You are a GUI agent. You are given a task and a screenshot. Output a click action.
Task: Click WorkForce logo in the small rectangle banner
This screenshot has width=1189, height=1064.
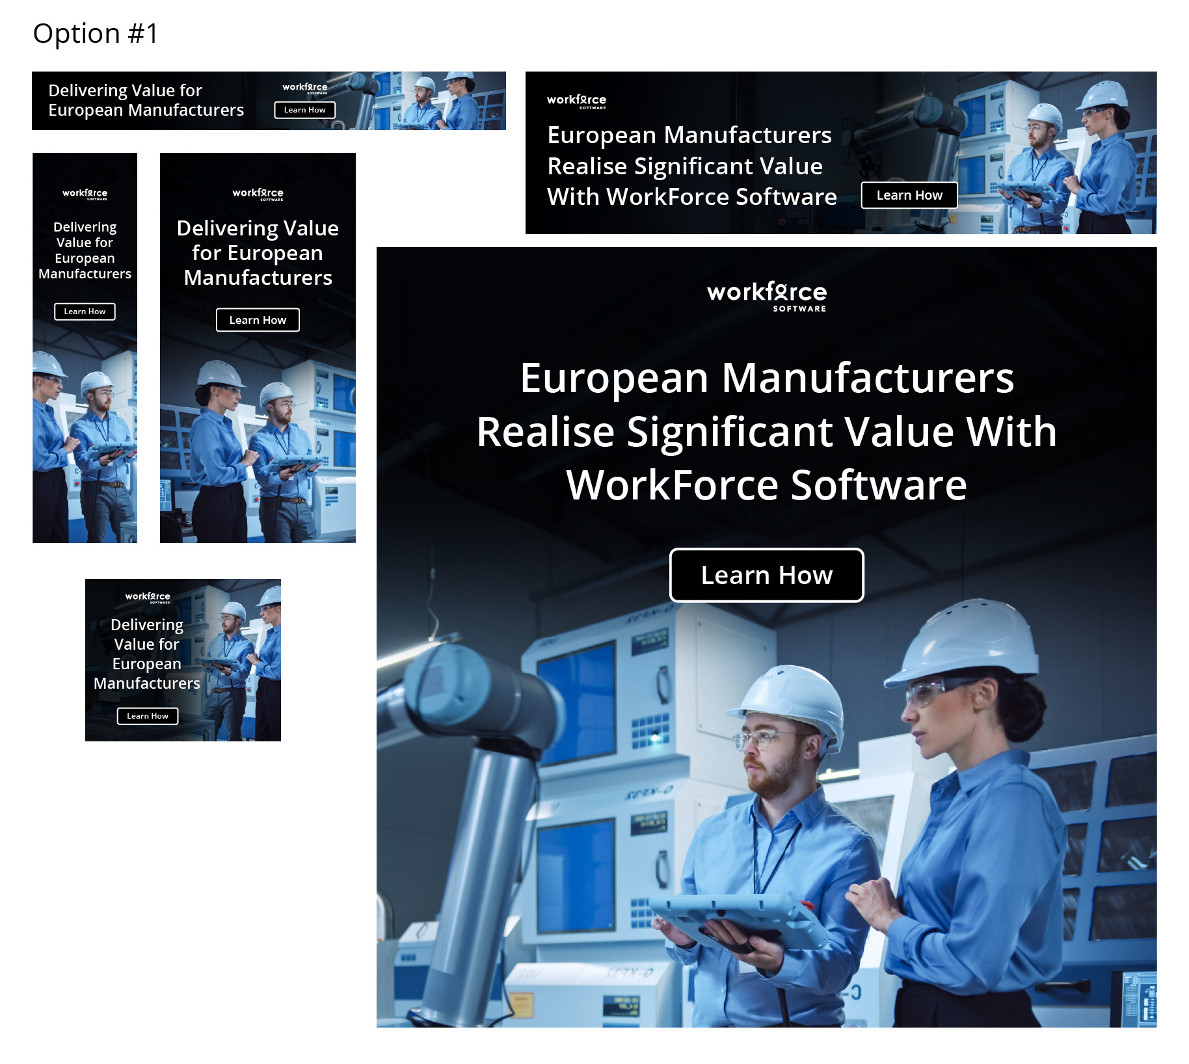click(x=148, y=597)
